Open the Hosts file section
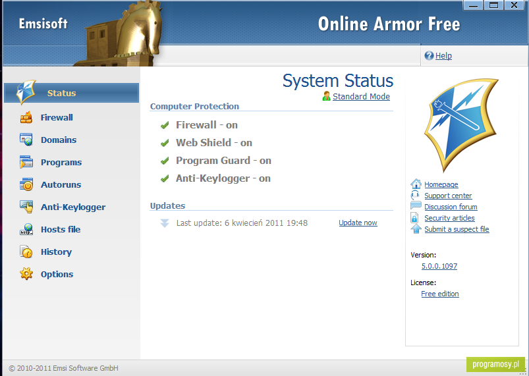The image size is (529, 376). [61, 229]
